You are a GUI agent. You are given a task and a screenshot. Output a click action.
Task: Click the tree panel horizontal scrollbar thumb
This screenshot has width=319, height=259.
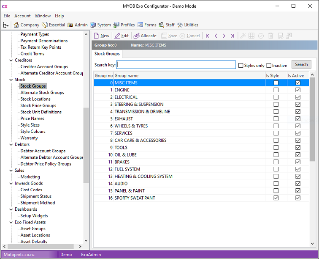tap(40, 246)
